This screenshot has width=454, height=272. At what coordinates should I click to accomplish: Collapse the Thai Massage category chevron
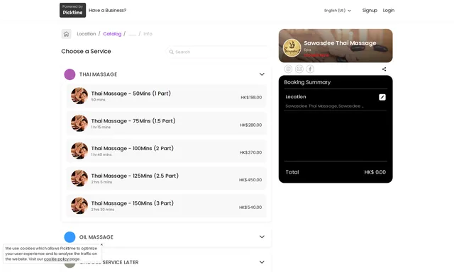(262, 74)
